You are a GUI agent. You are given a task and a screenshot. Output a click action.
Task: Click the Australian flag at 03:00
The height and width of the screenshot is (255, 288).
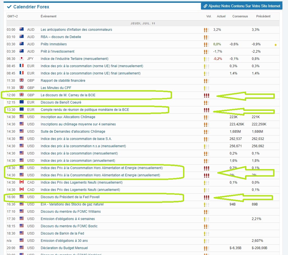[x=22, y=29]
